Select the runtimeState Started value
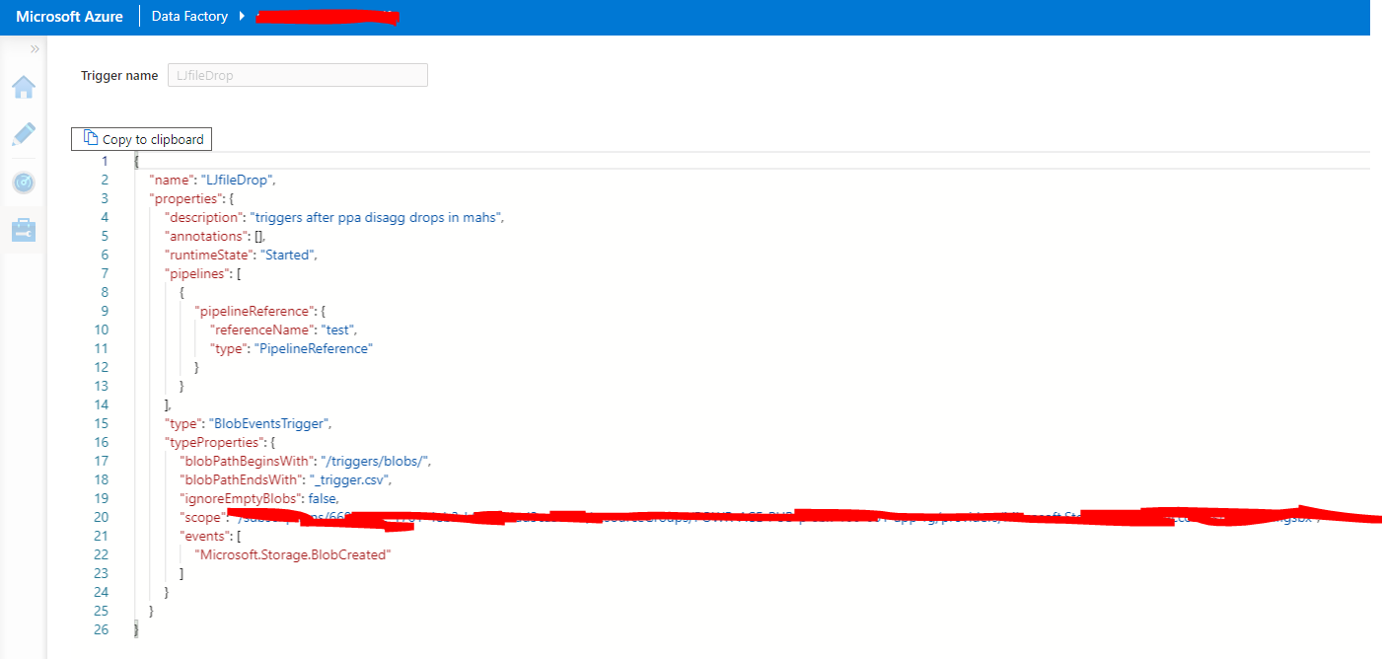Viewport: 1382px width, 659px height. pyautogui.click(x=289, y=254)
